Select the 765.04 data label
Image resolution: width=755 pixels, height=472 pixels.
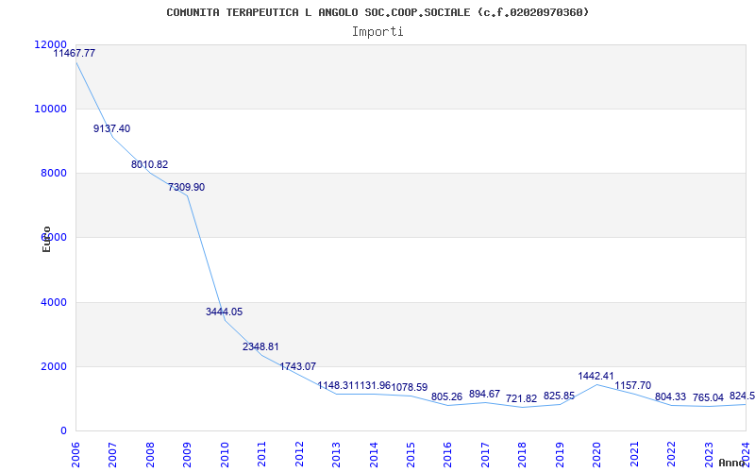click(x=708, y=397)
